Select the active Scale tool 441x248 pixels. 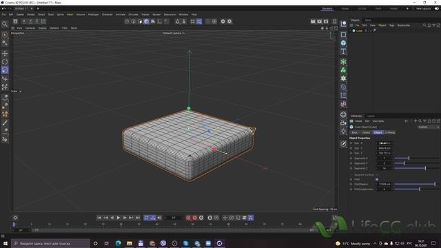5,70
